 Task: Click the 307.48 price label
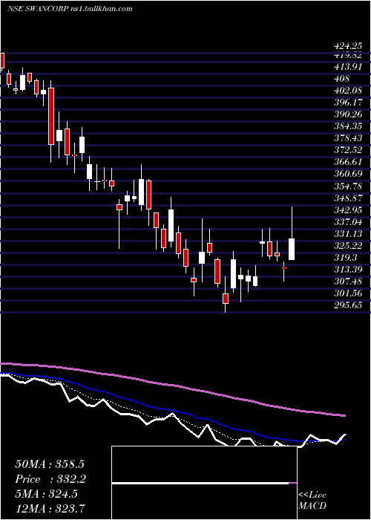[x=348, y=282]
